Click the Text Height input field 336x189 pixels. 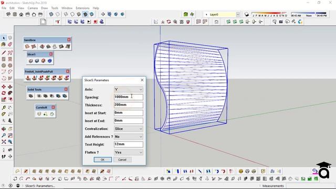[x=128, y=144]
